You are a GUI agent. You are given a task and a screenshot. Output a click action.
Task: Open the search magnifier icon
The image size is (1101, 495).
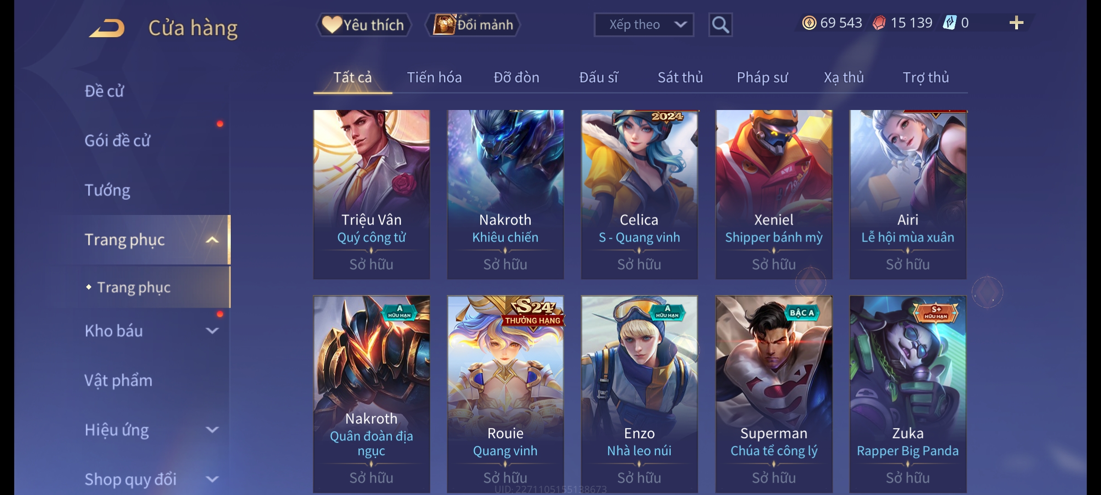click(720, 25)
